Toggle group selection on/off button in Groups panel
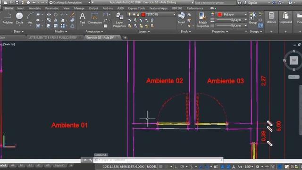The width and height of the screenshot is (302, 170). (x=260, y=25)
